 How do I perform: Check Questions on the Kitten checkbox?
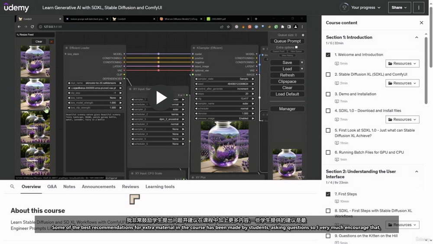pos(328,236)
